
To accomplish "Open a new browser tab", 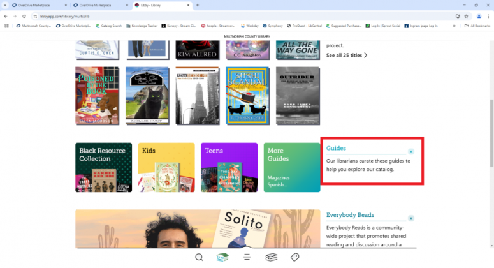I will pyautogui.click(x=198, y=5).
